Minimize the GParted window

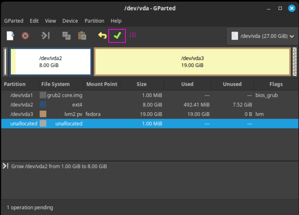click(x=269, y=8)
